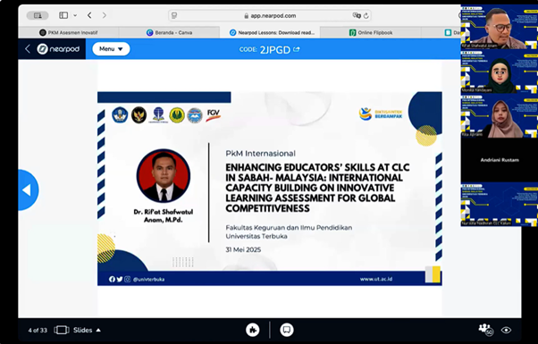Toggle the student view eye icon

point(506,330)
